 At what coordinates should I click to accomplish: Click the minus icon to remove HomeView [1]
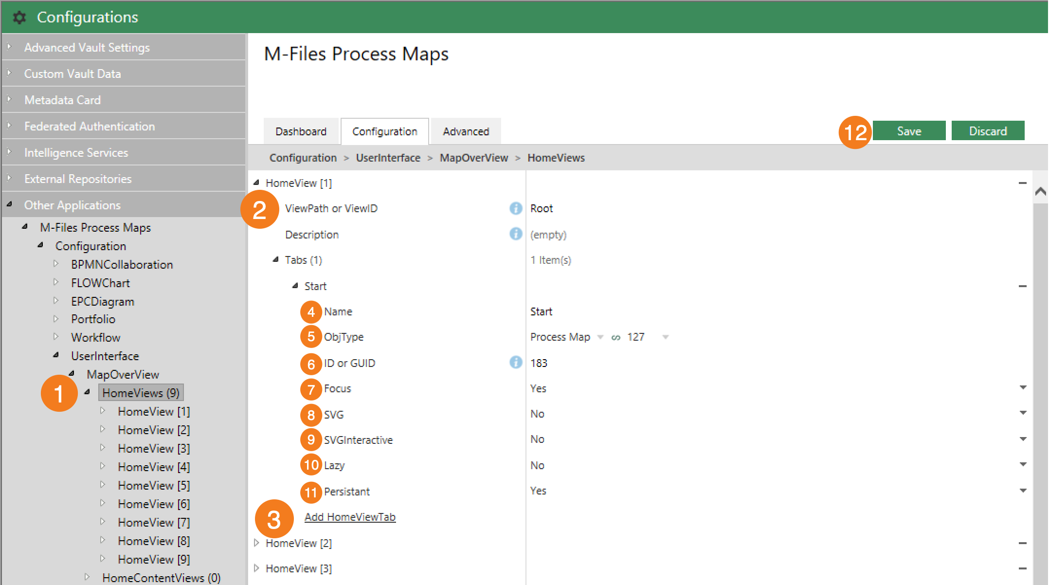(x=1022, y=183)
